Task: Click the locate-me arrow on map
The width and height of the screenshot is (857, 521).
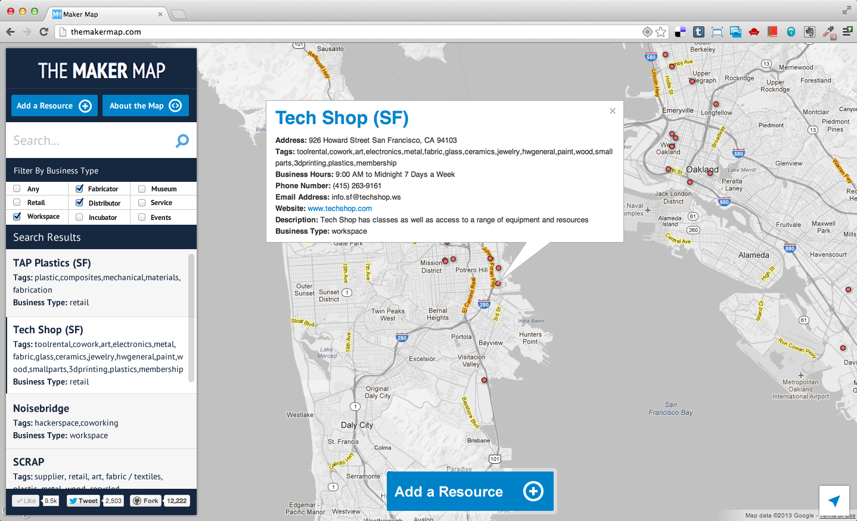Action: point(834,501)
